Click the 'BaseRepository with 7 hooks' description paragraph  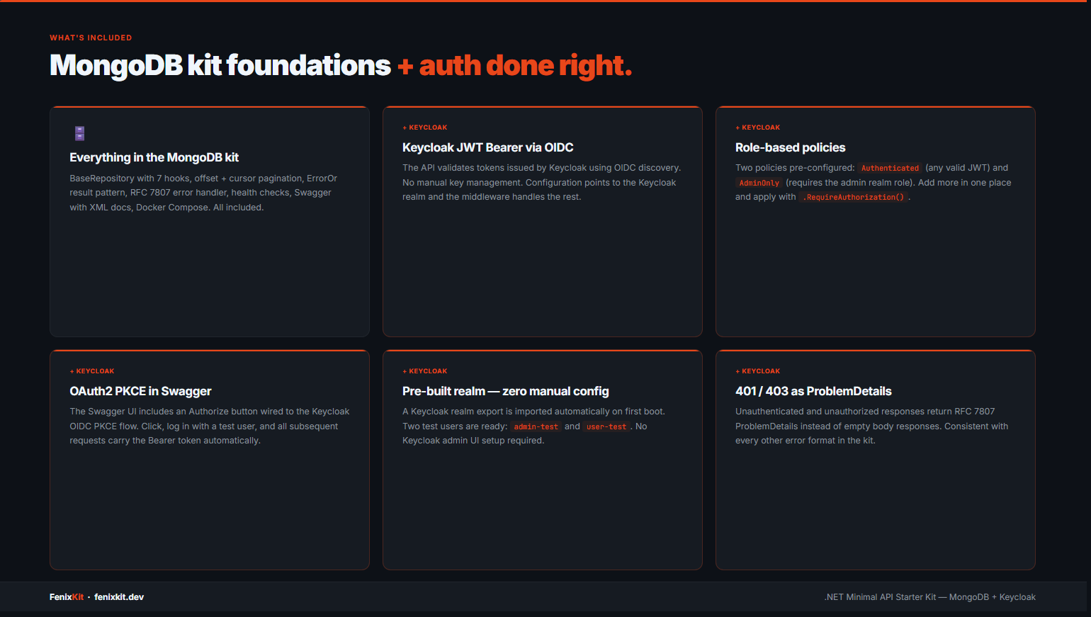(x=204, y=193)
